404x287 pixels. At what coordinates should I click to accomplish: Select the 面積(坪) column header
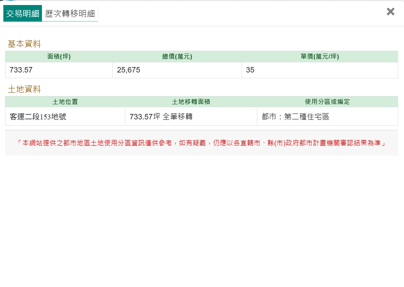coord(59,57)
